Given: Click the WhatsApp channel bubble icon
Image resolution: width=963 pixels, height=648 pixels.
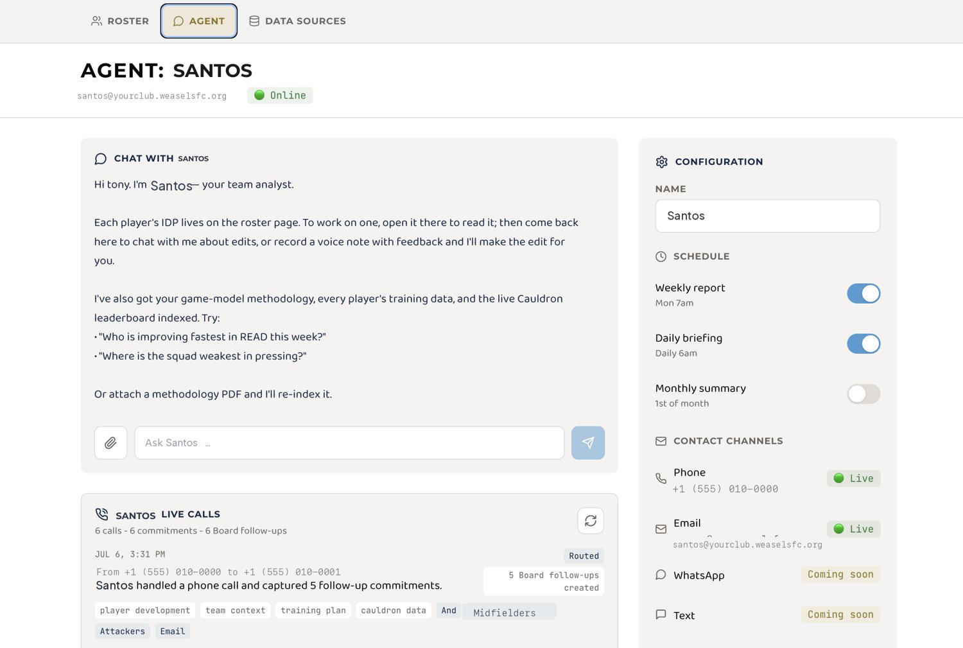Looking at the screenshot, I should (661, 575).
